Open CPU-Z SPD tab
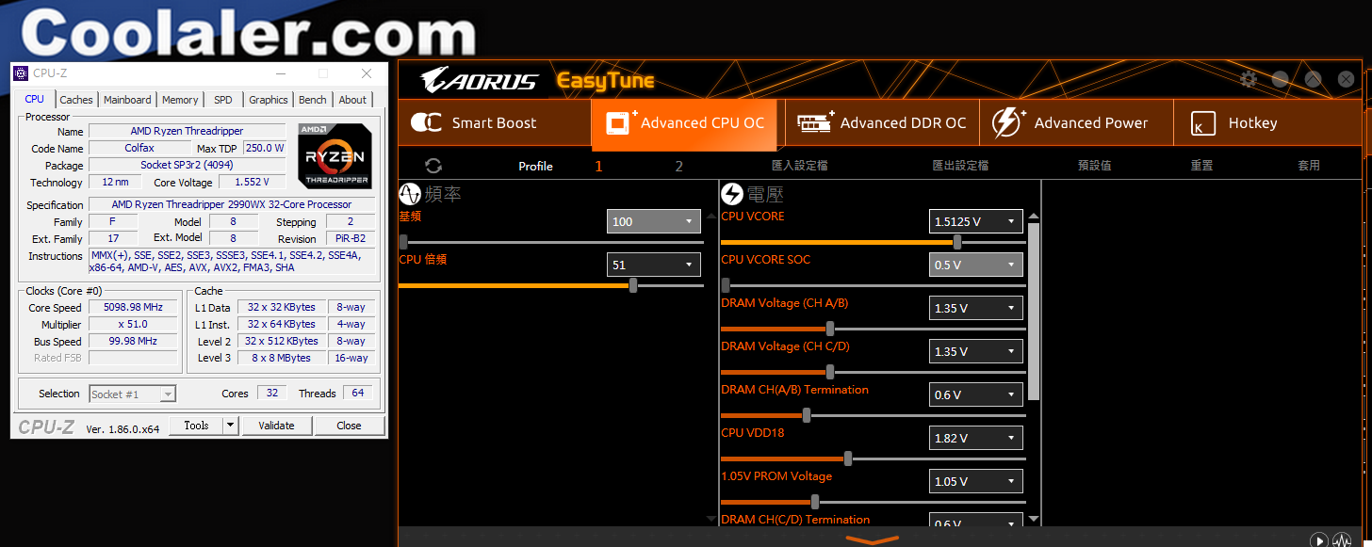The image size is (1372, 547). (223, 100)
